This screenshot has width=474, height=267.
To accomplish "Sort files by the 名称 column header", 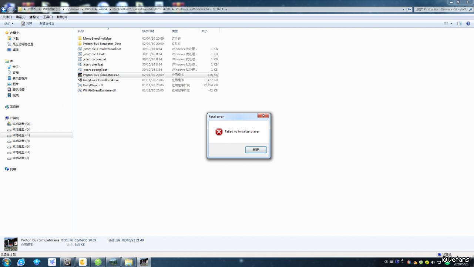I will [x=108, y=31].
